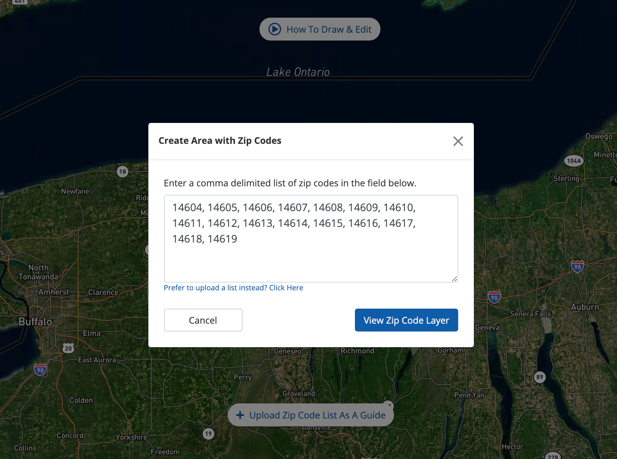The height and width of the screenshot is (459, 617).
Task: Click the Route 89 marker near Penn Yan
Action: pos(540,377)
